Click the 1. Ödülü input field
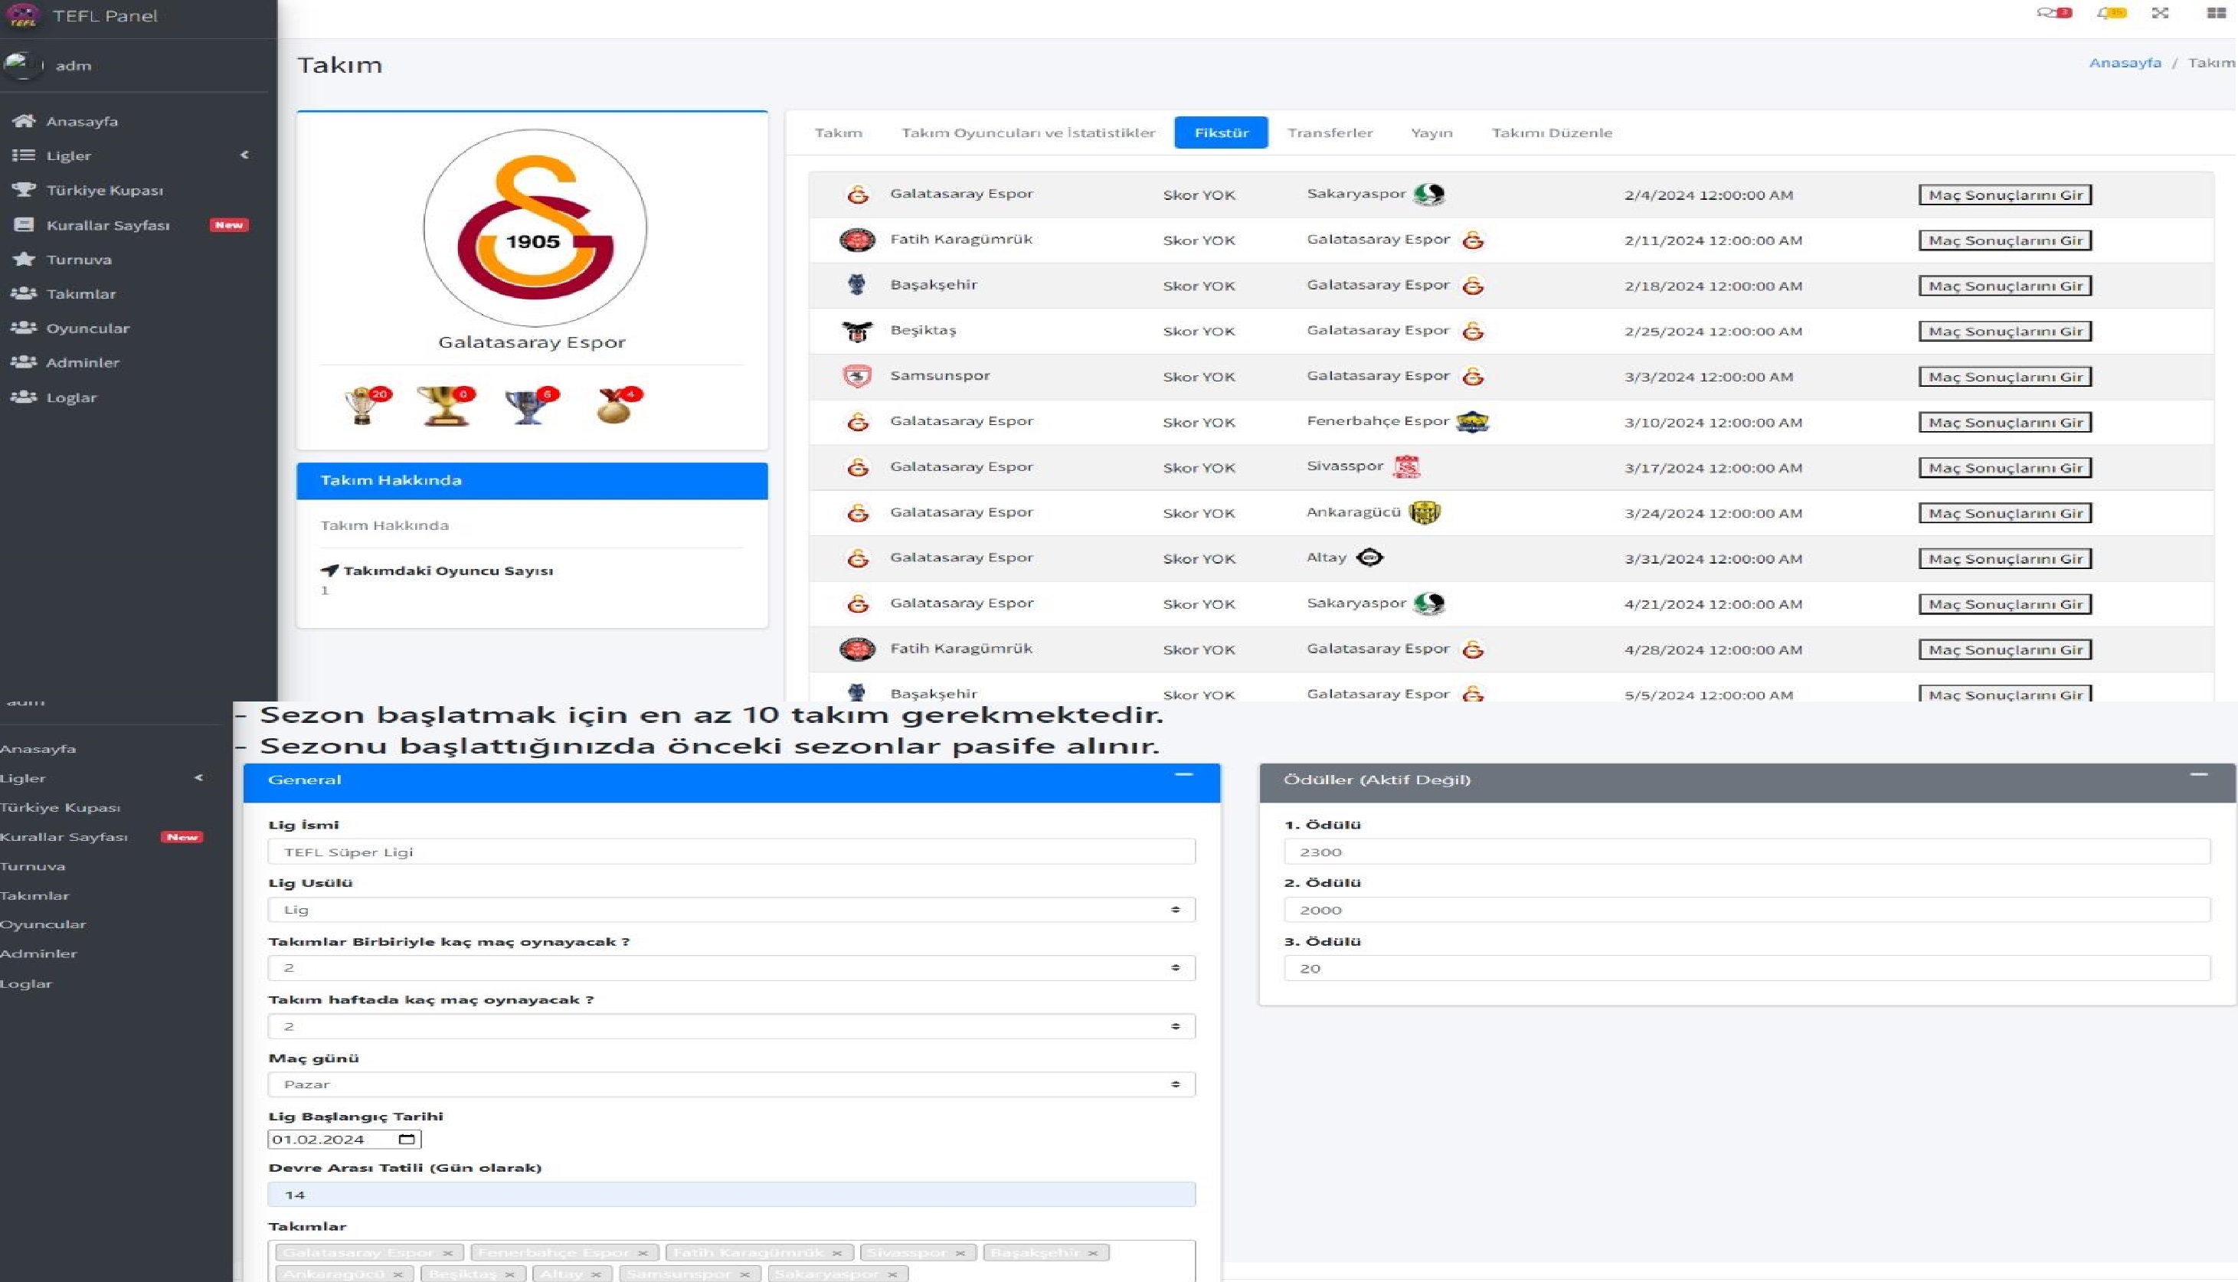Image resolution: width=2238 pixels, height=1282 pixels. pyautogui.click(x=1747, y=852)
